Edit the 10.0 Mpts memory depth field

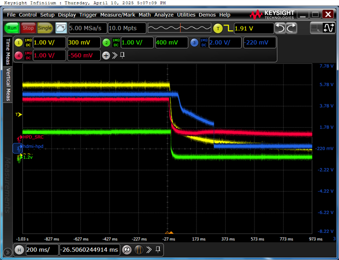(x=127, y=28)
